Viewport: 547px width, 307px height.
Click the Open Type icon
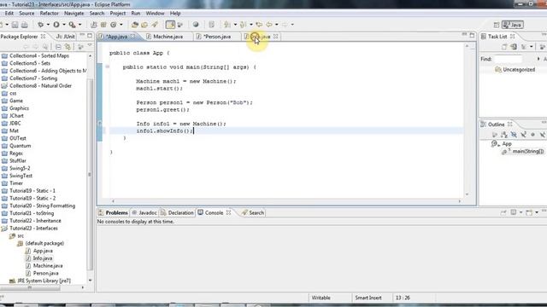[135, 25]
